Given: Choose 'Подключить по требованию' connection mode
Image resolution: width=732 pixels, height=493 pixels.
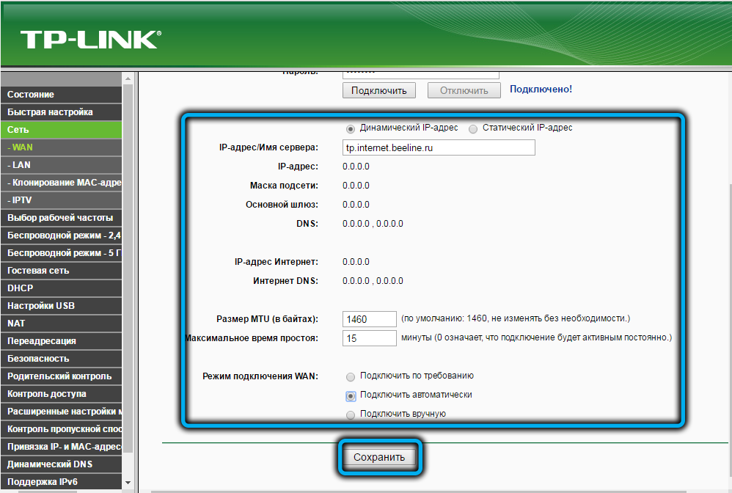Looking at the screenshot, I should (x=351, y=376).
